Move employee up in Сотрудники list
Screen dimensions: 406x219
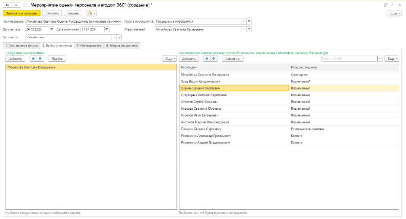tap(34, 58)
